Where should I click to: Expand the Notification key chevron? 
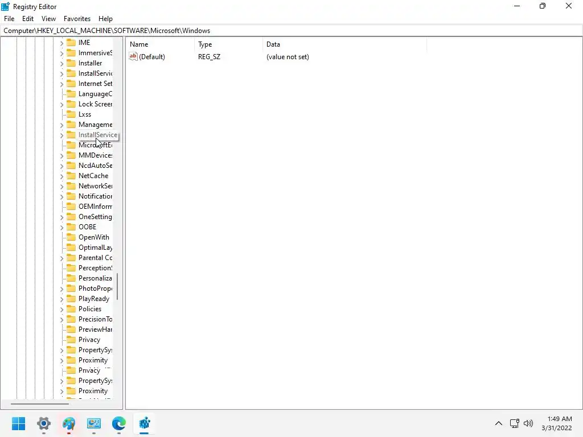[61, 197]
